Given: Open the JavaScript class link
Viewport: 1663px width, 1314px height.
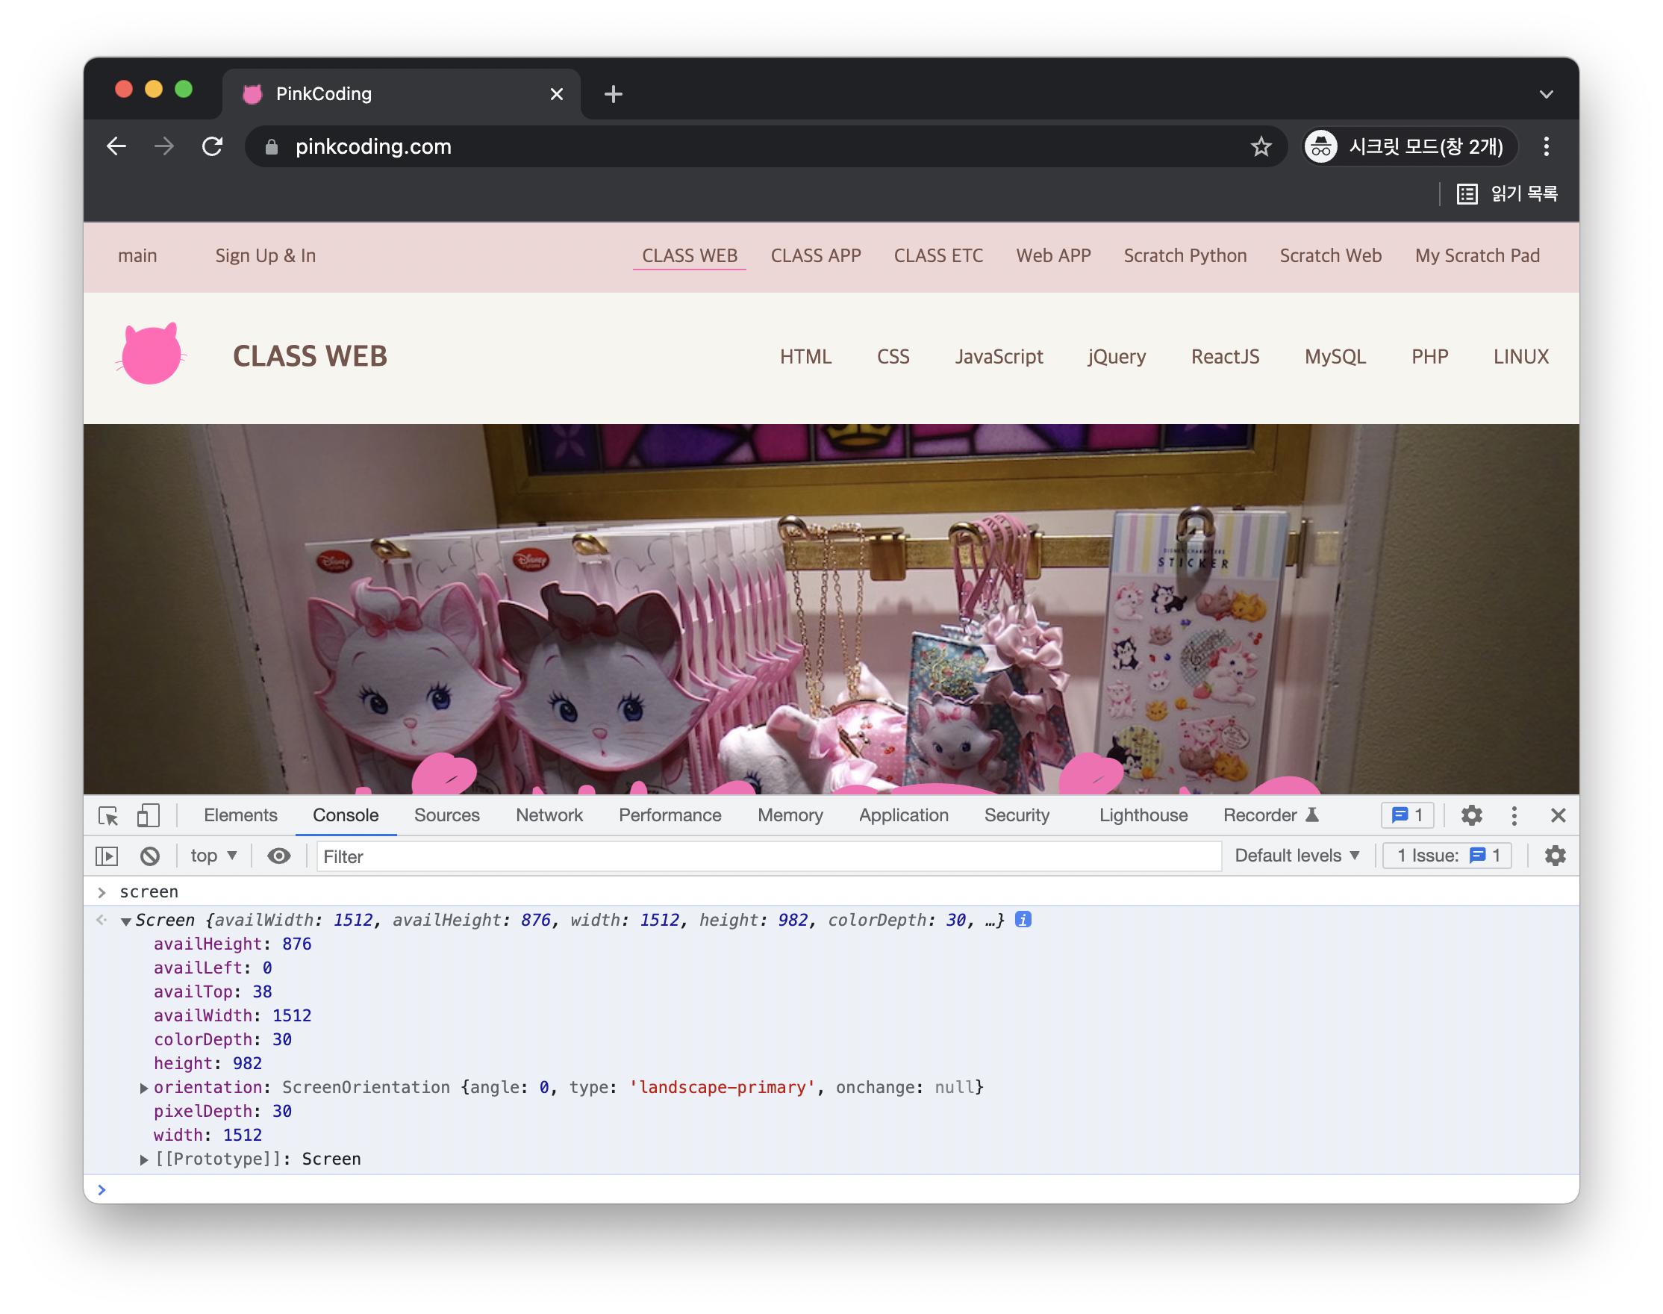Looking at the screenshot, I should (x=999, y=356).
